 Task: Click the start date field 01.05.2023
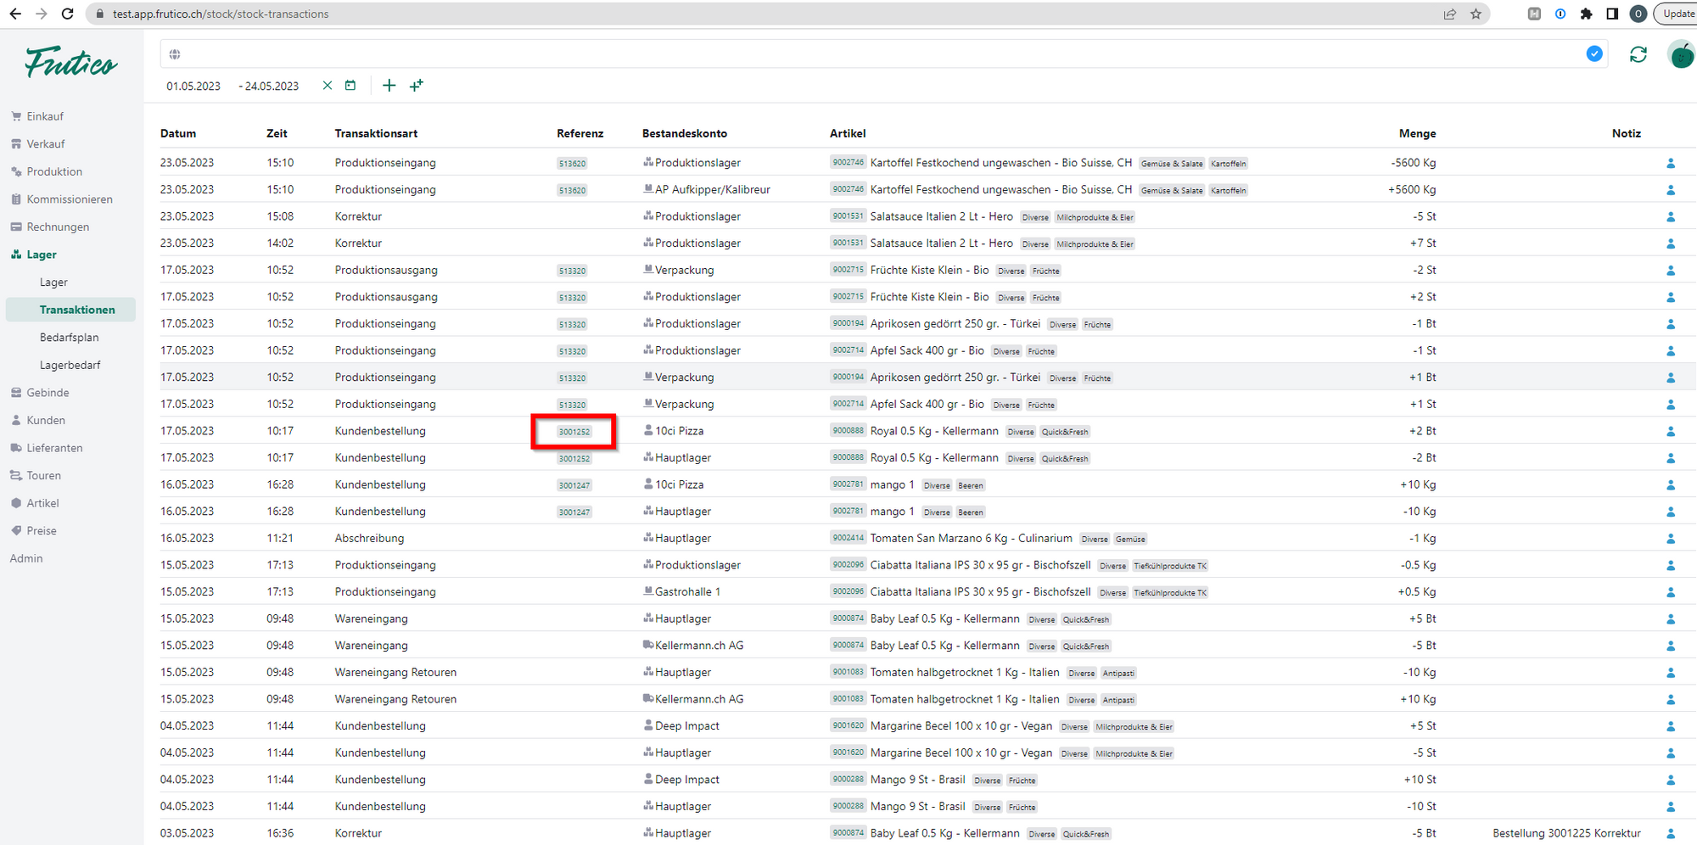click(x=193, y=86)
